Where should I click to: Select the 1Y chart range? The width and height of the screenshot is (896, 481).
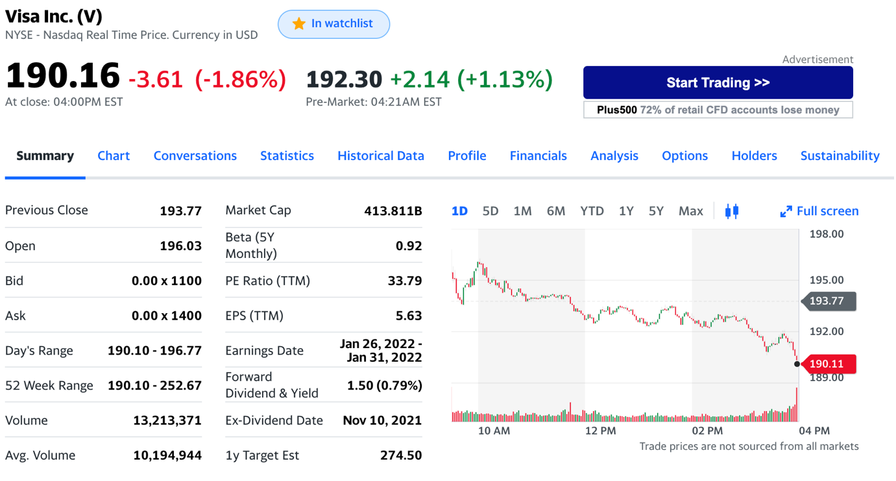pos(626,211)
